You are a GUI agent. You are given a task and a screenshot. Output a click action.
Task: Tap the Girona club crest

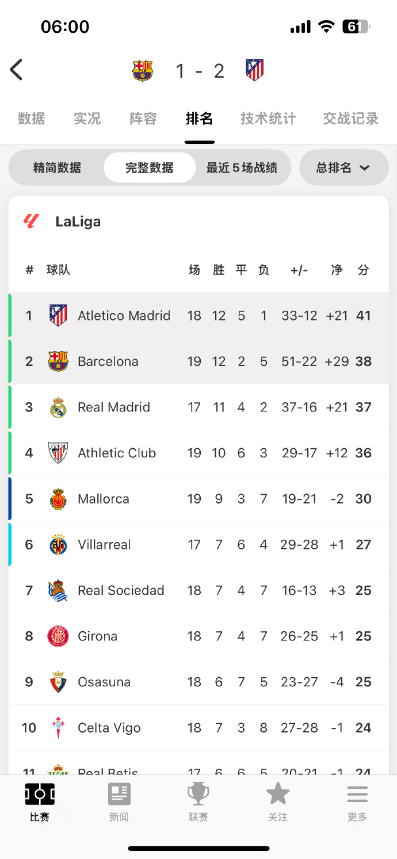tap(58, 636)
